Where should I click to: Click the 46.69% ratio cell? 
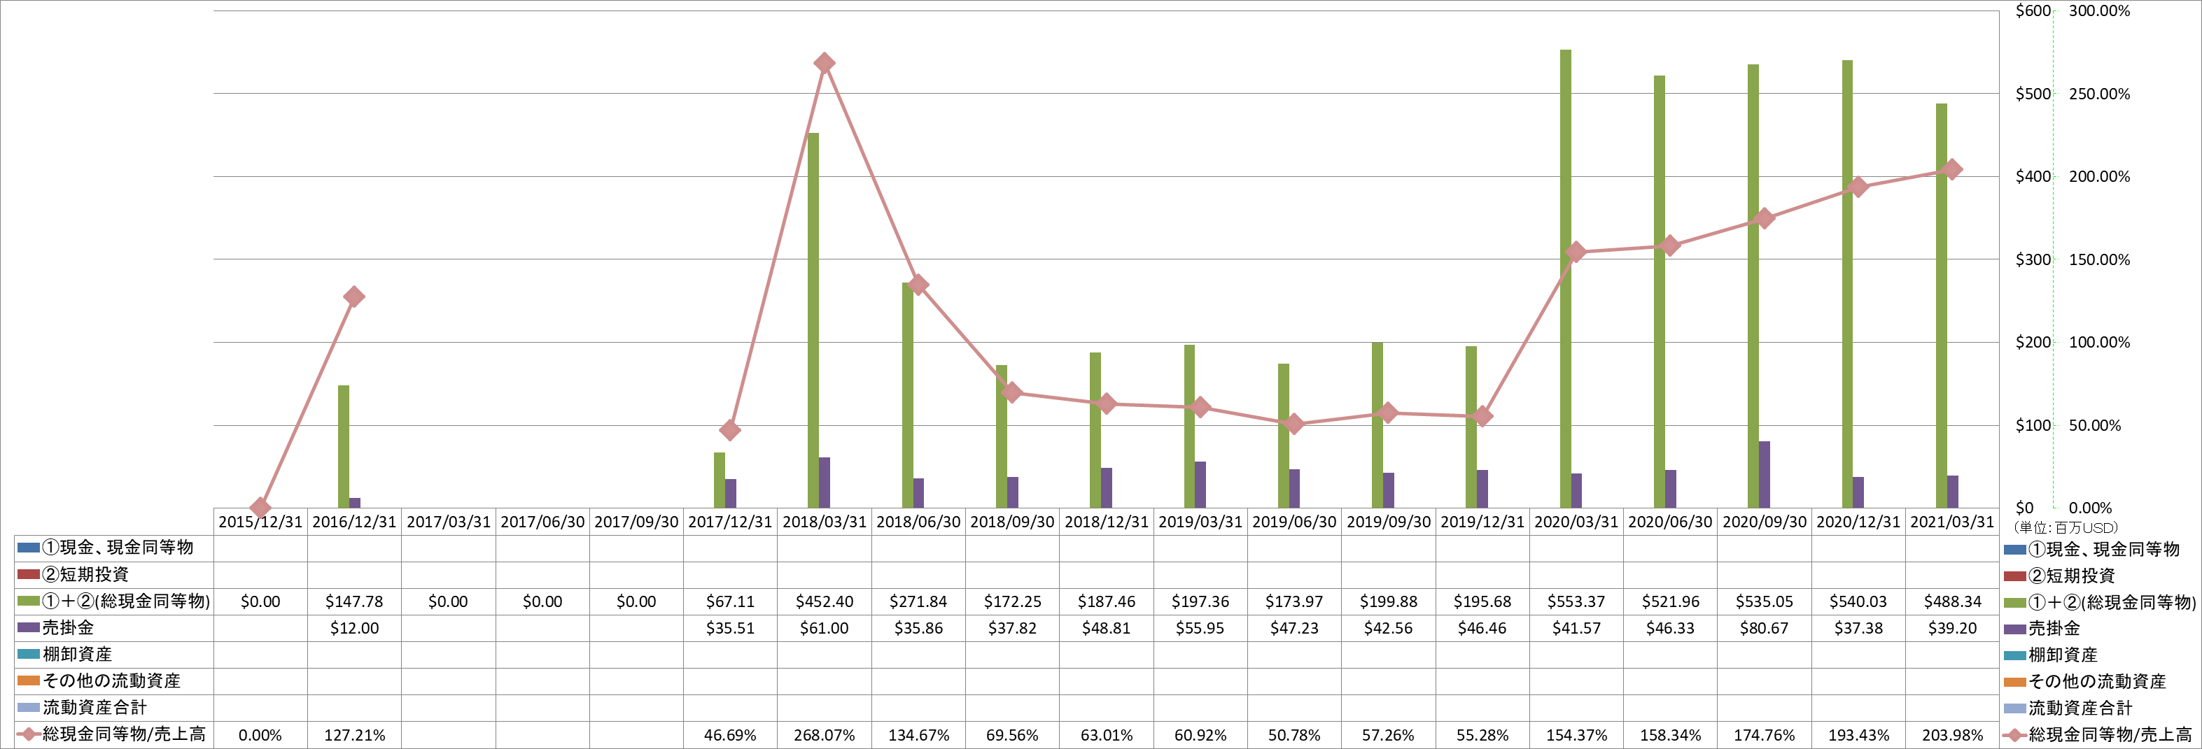[x=730, y=734]
